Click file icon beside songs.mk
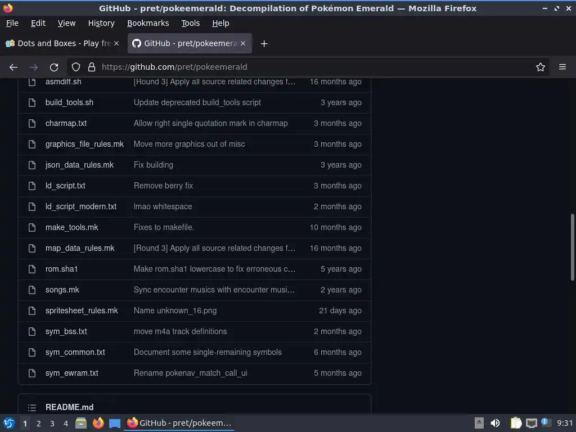Image resolution: width=576 pixels, height=432 pixels. click(32, 290)
